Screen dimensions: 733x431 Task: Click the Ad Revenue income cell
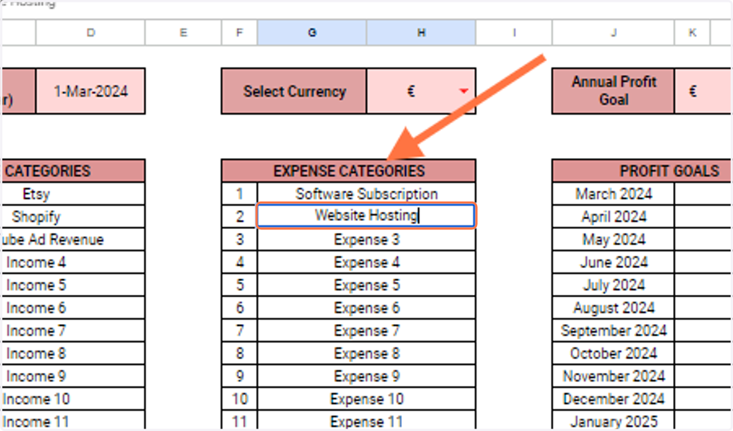(73, 239)
